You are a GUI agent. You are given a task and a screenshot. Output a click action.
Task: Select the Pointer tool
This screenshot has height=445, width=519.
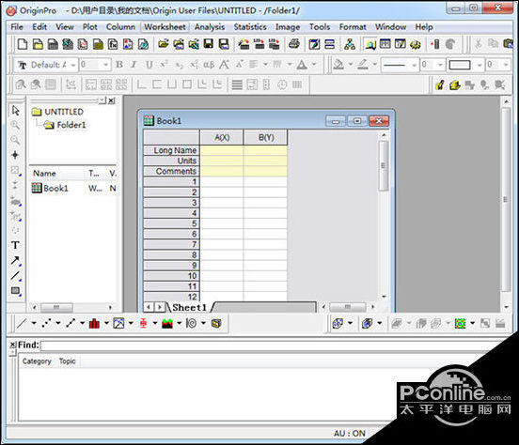tap(15, 111)
